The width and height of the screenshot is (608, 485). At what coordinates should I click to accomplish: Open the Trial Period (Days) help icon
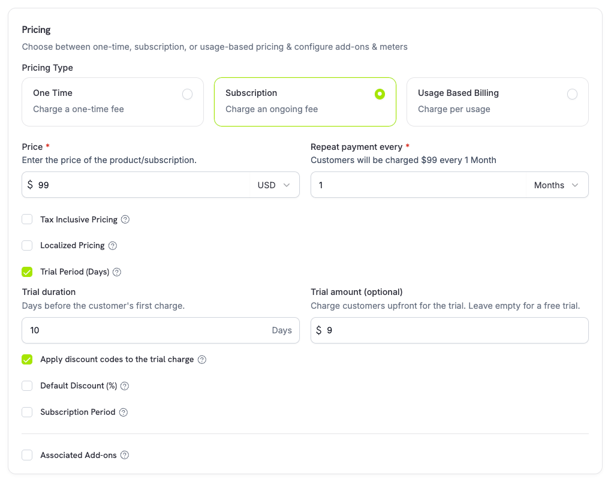click(x=117, y=272)
